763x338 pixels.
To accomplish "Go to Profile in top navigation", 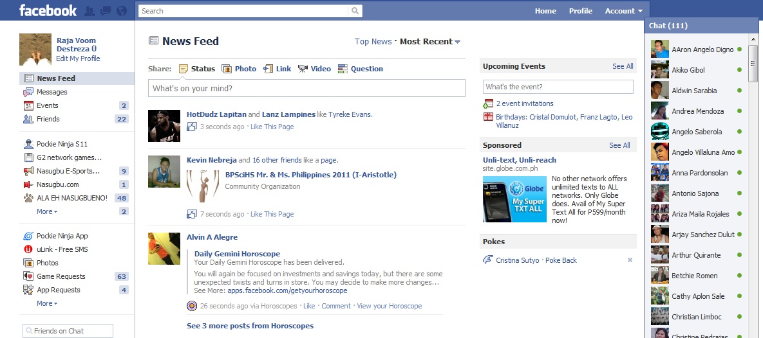I will coord(581,11).
